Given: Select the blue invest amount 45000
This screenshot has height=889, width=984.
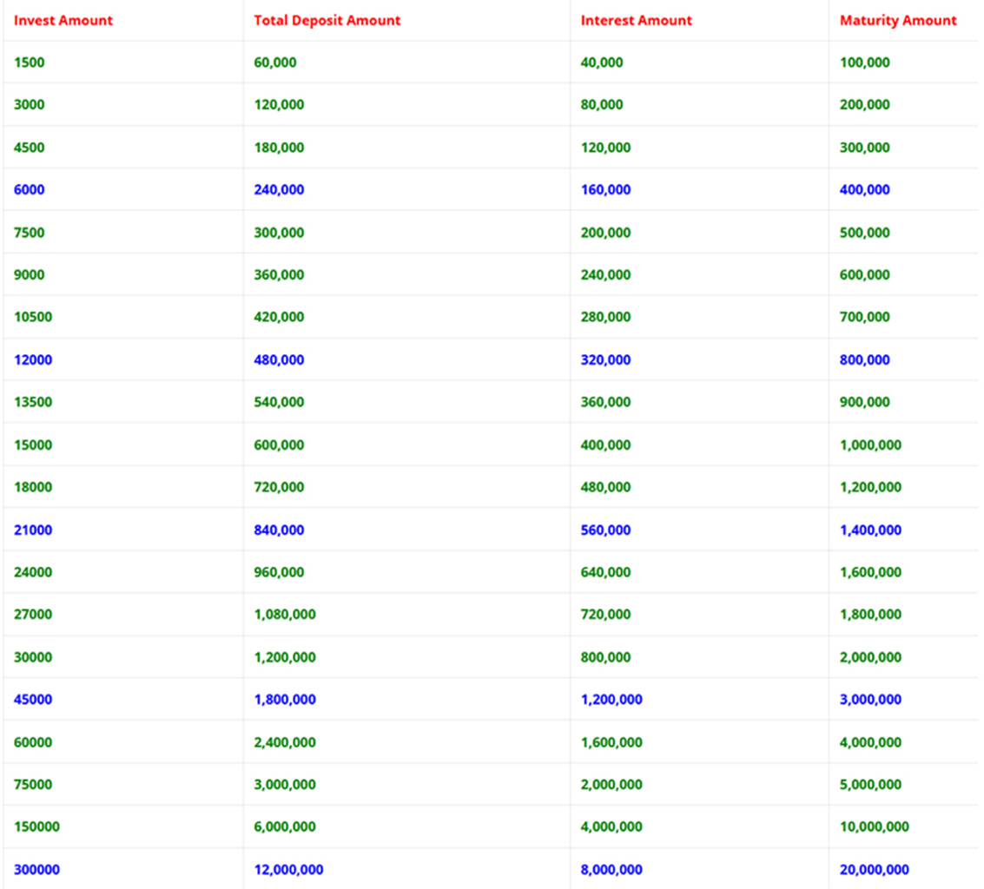Looking at the screenshot, I should [x=33, y=699].
